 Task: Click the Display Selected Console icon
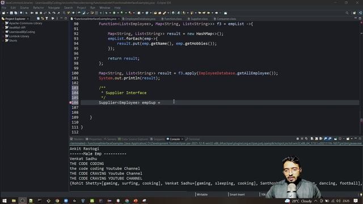click(340, 139)
